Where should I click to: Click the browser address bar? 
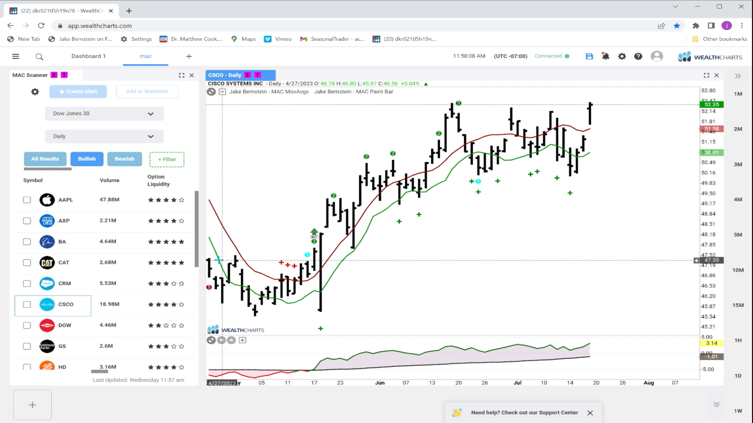pyautogui.click(x=353, y=26)
